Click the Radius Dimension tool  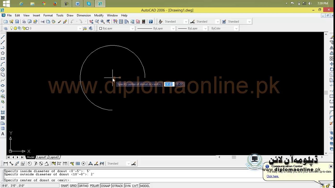coord(30,164)
